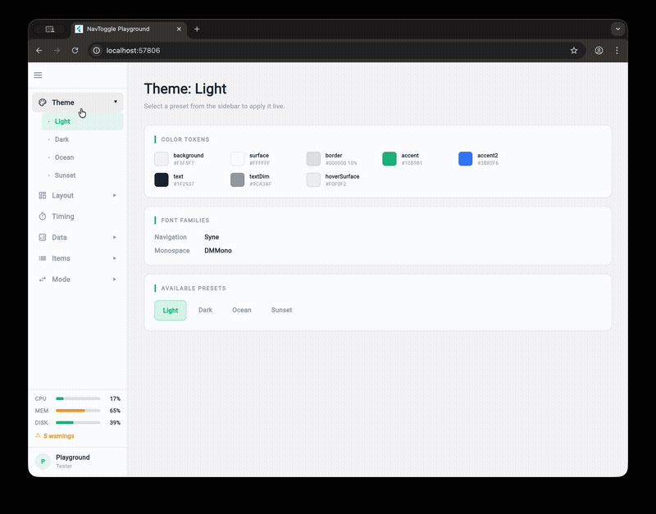Collapse the Theme section arrow
The image size is (656, 514).
[x=116, y=102]
